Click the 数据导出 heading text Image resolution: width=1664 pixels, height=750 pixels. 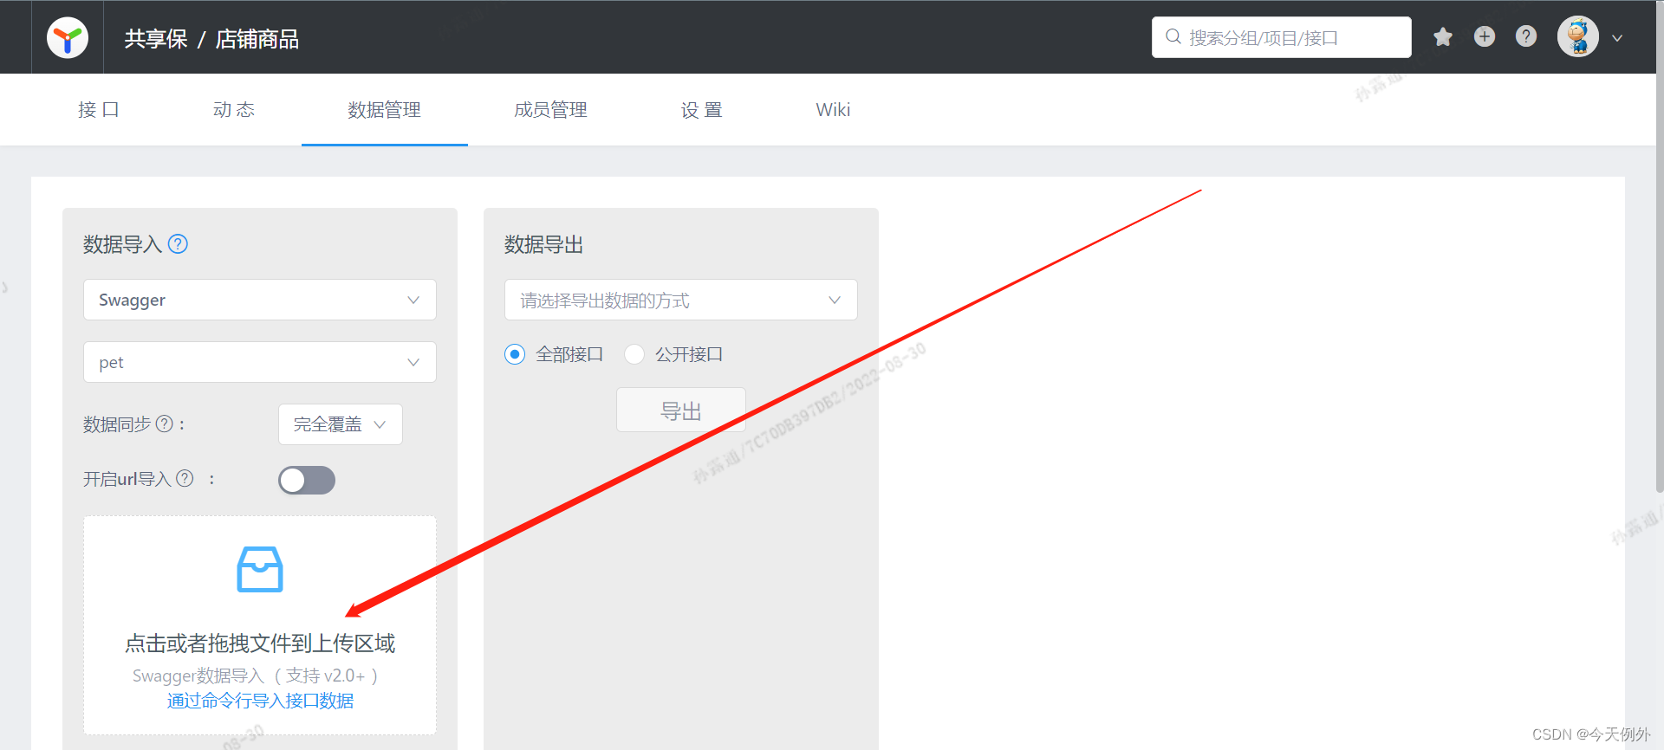(x=543, y=245)
